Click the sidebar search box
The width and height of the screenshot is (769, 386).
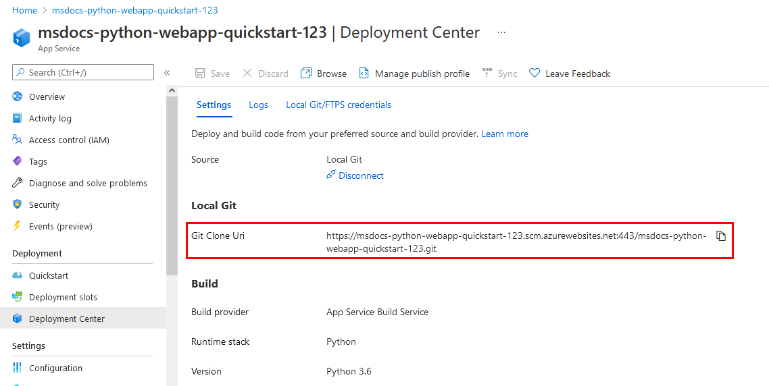tap(83, 73)
